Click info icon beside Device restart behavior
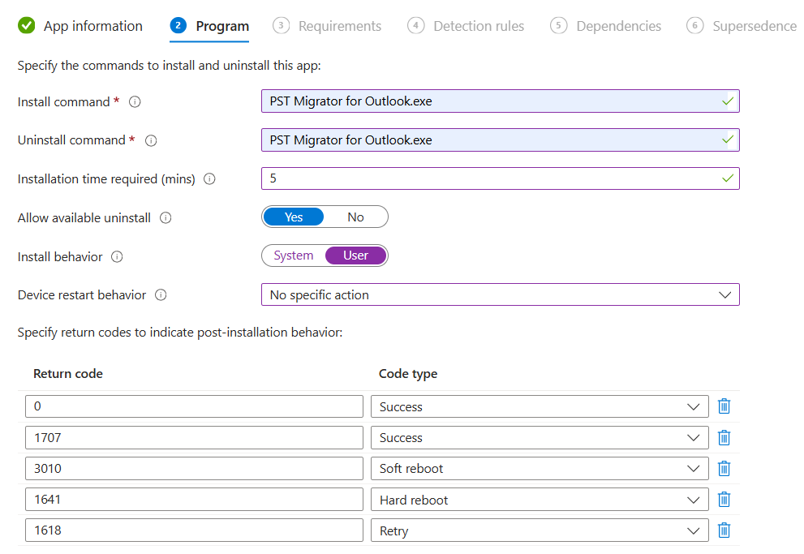 click(161, 295)
